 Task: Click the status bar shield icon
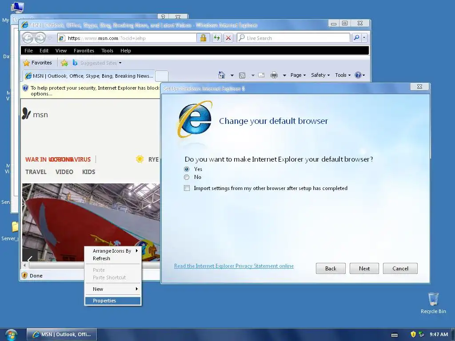pos(24,275)
